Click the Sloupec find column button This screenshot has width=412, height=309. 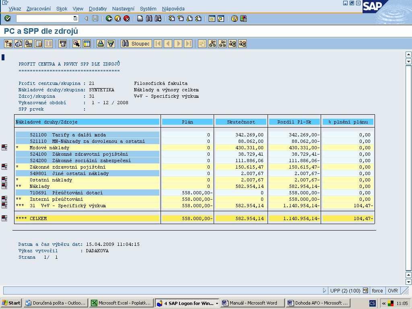(136, 43)
